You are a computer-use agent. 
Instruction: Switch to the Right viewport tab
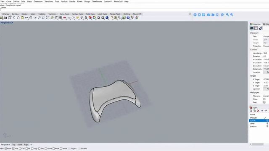[26, 145]
